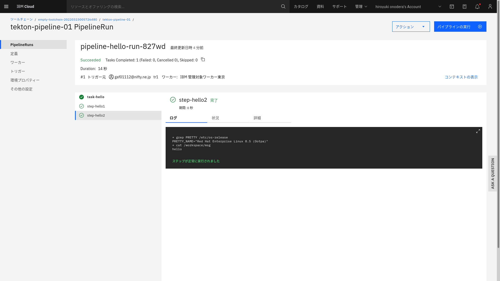Open the IBM Cloud Shell terminal icon

[x=452, y=7]
